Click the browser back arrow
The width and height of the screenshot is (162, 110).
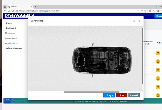pyautogui.click(x=5, y=11)
